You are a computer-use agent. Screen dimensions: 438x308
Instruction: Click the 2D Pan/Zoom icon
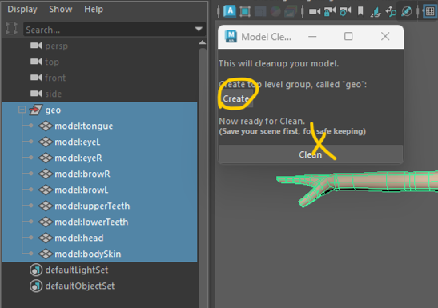point(391,11)
